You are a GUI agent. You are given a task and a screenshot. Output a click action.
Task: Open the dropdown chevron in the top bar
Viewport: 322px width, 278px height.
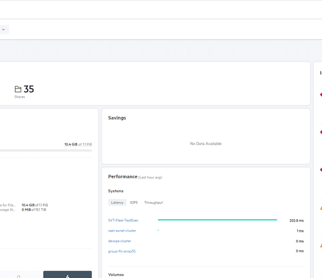click(x=3, y=30)
